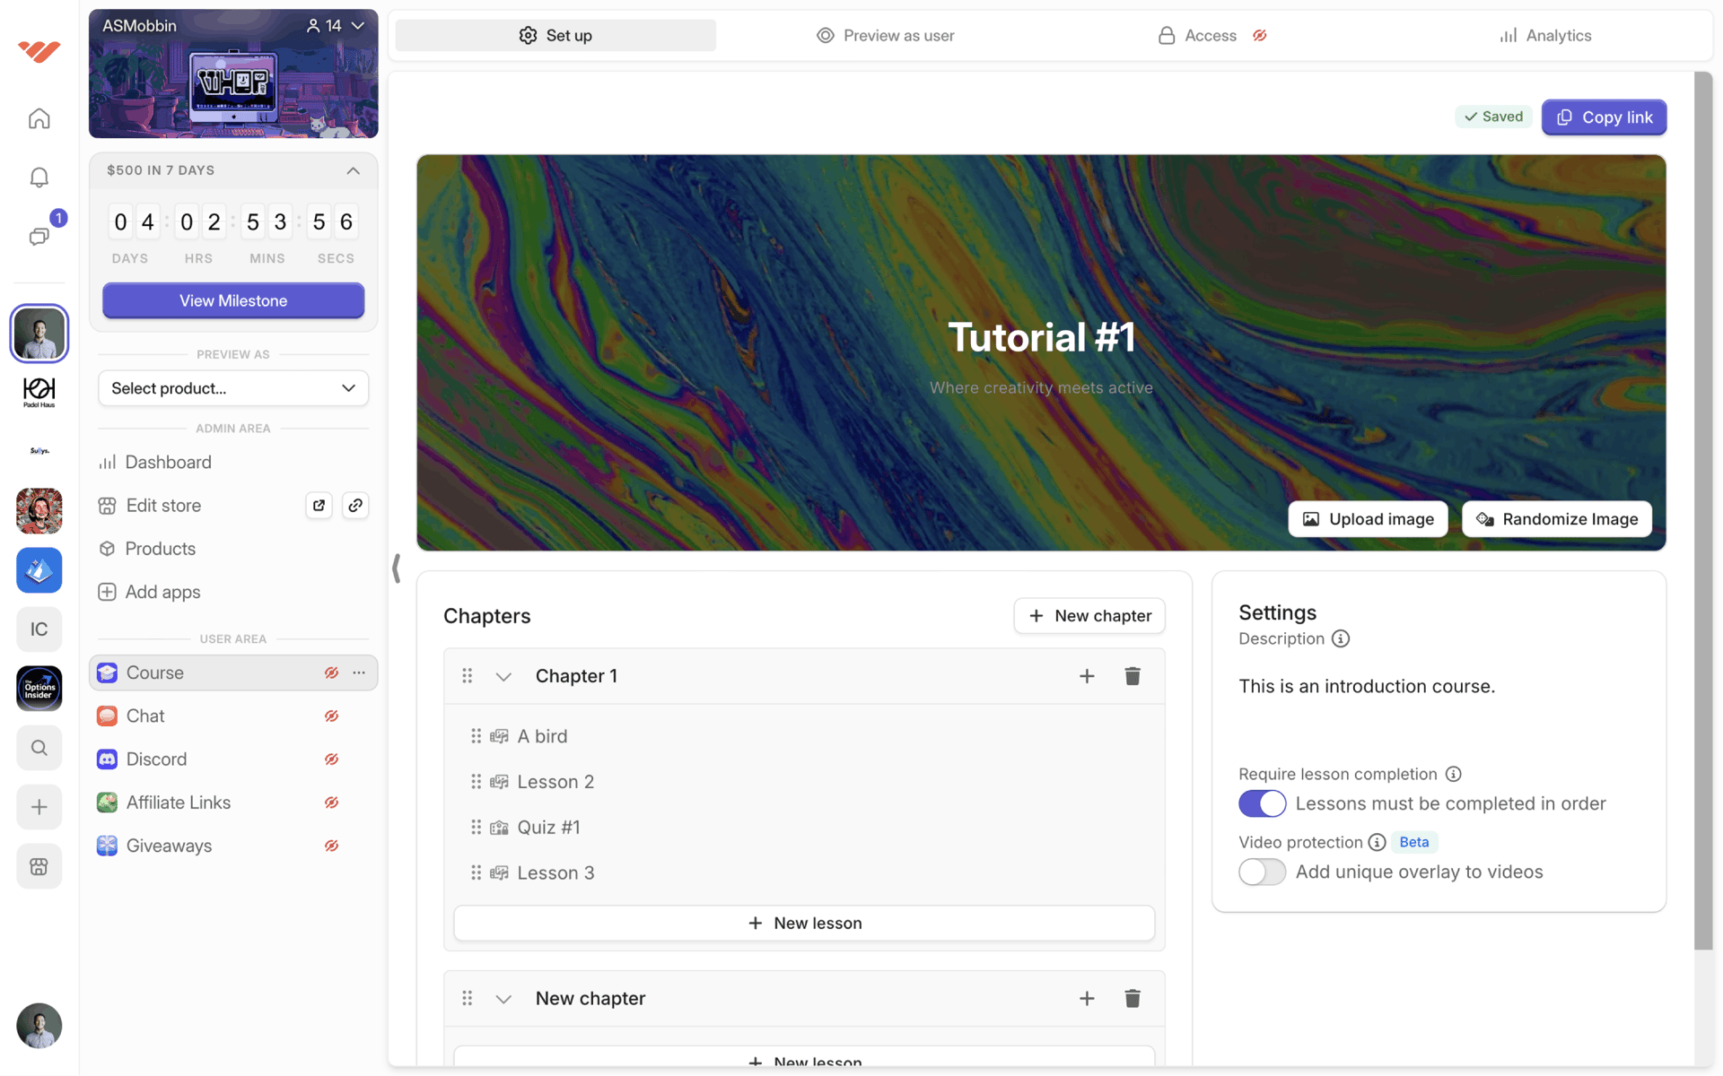Select the Options Insider workspace icon
Viewport: 1723px width, 1076px height.
click(39, 688)
